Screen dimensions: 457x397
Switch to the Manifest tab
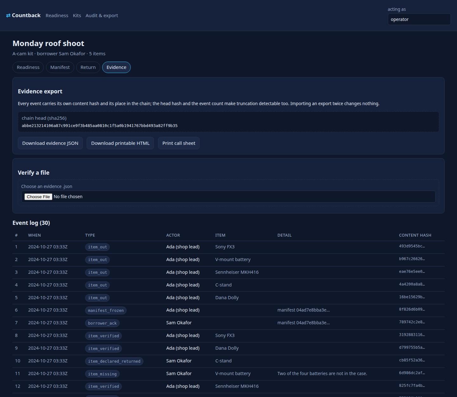(x=60, y=67)
